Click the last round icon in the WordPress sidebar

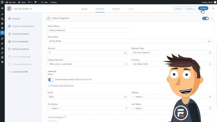pyautogui.click(x=2, y=62)
